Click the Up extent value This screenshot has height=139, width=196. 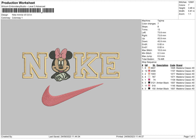(x=162, y=38)
